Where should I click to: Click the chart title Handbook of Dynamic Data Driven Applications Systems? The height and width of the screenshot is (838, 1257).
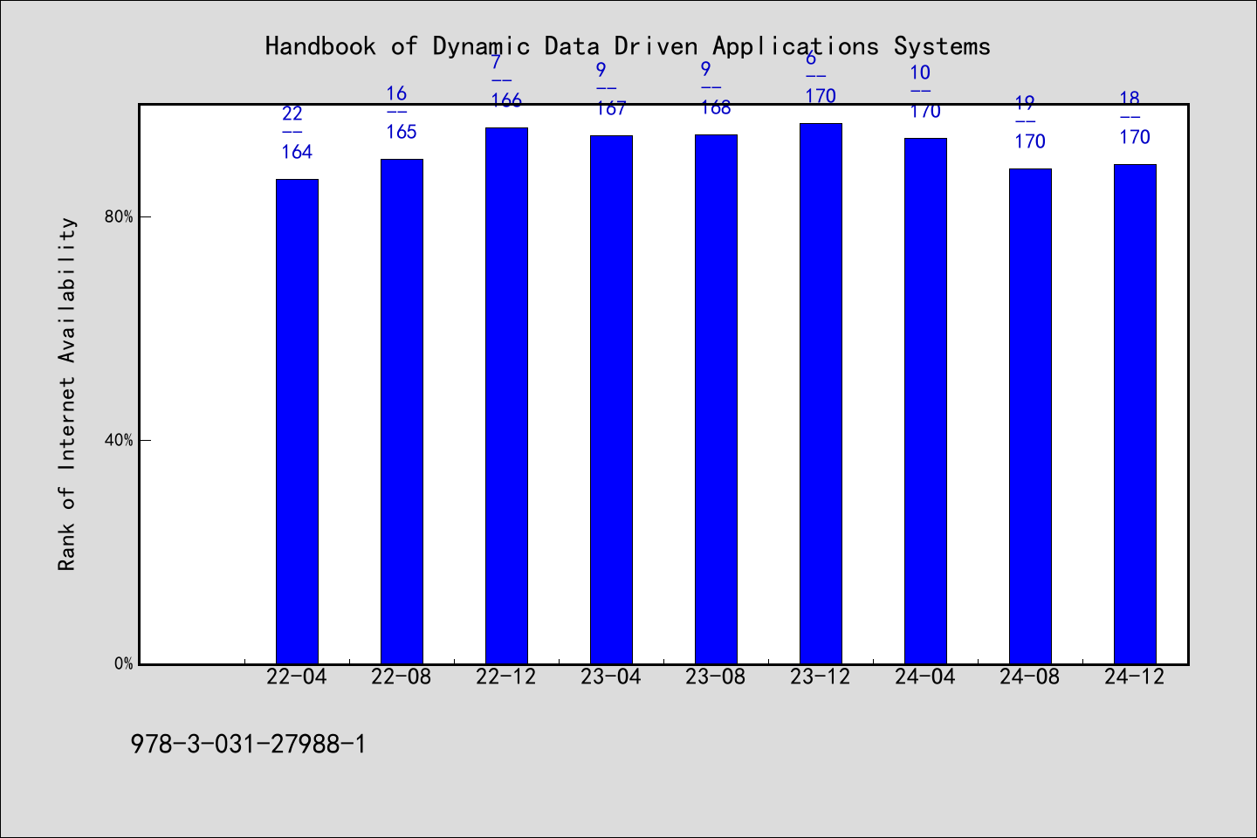click(628, 46)
